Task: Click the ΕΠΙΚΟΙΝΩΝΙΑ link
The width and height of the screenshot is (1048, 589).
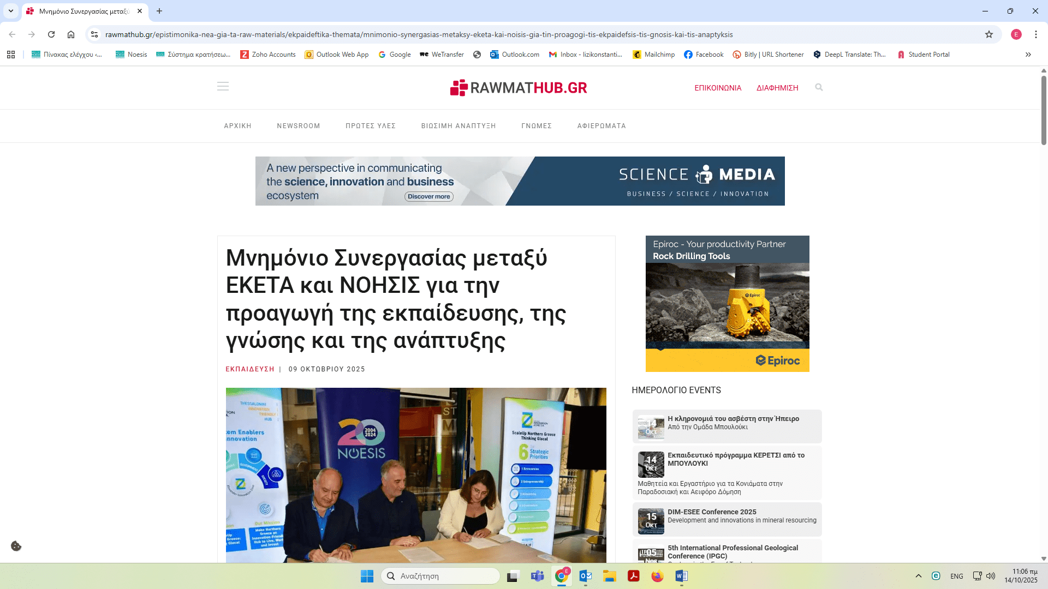Action: point(718,88)
